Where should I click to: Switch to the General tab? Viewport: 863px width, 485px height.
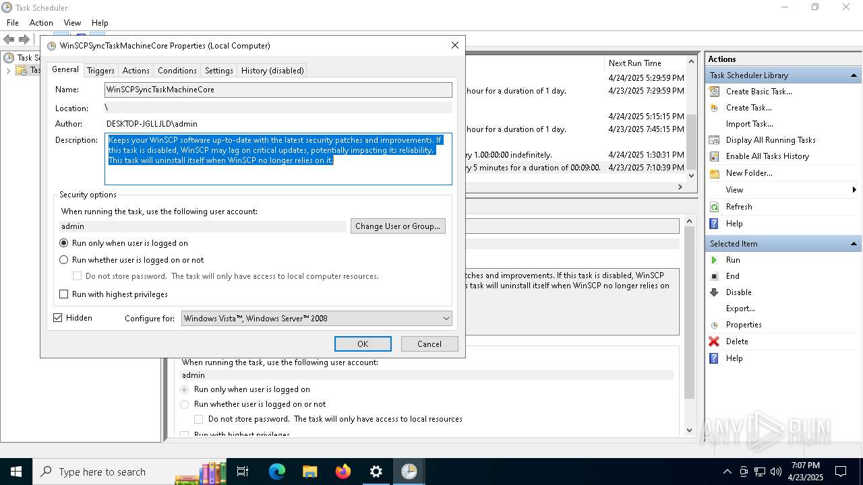[x=65, y=69]
